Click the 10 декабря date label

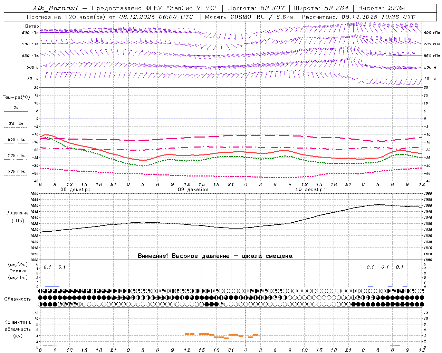[x=310, y=190]
